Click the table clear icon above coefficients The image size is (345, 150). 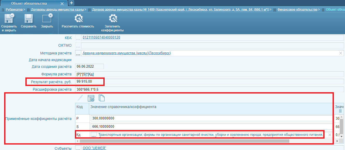[x=91, y=98]
